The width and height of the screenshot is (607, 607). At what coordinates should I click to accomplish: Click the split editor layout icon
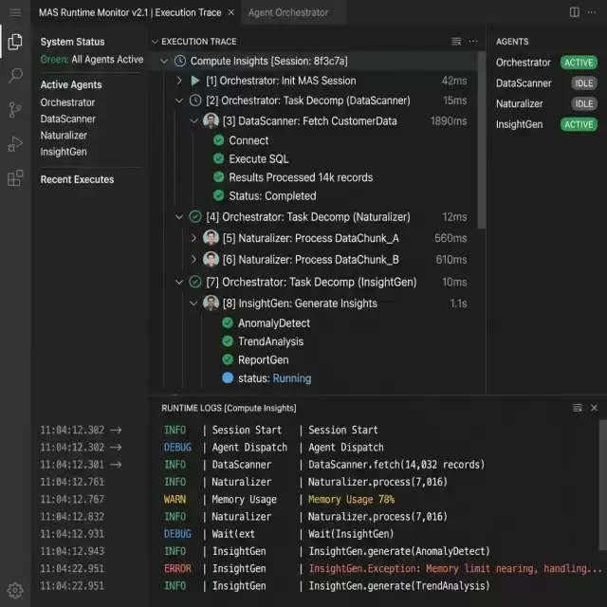(x=575, y=12)
